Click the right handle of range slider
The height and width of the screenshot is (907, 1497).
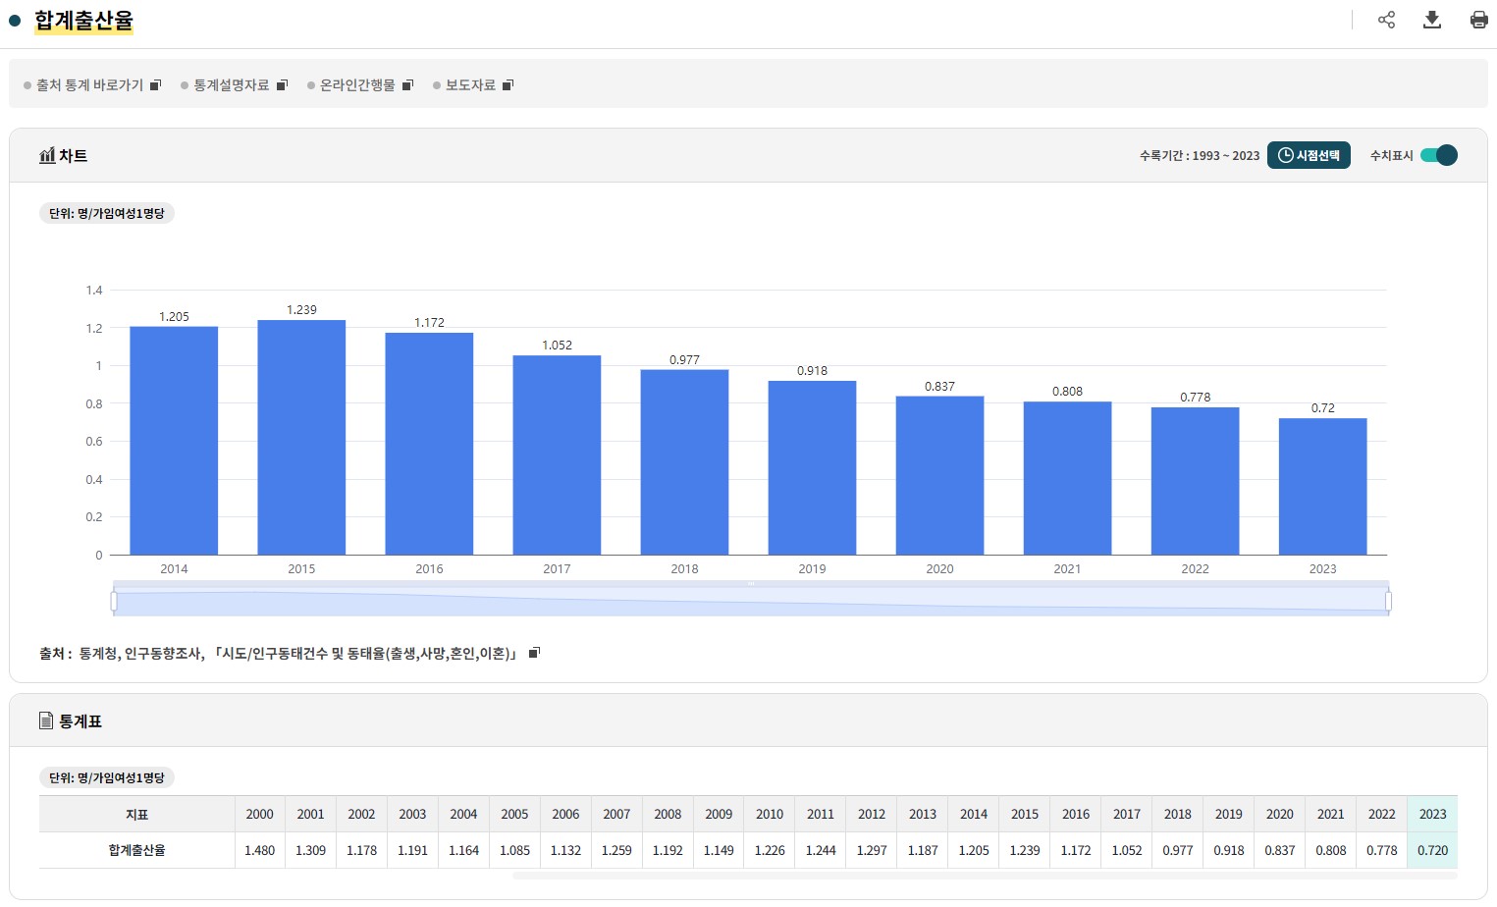pyautogui.click(x=1388, y=601)
